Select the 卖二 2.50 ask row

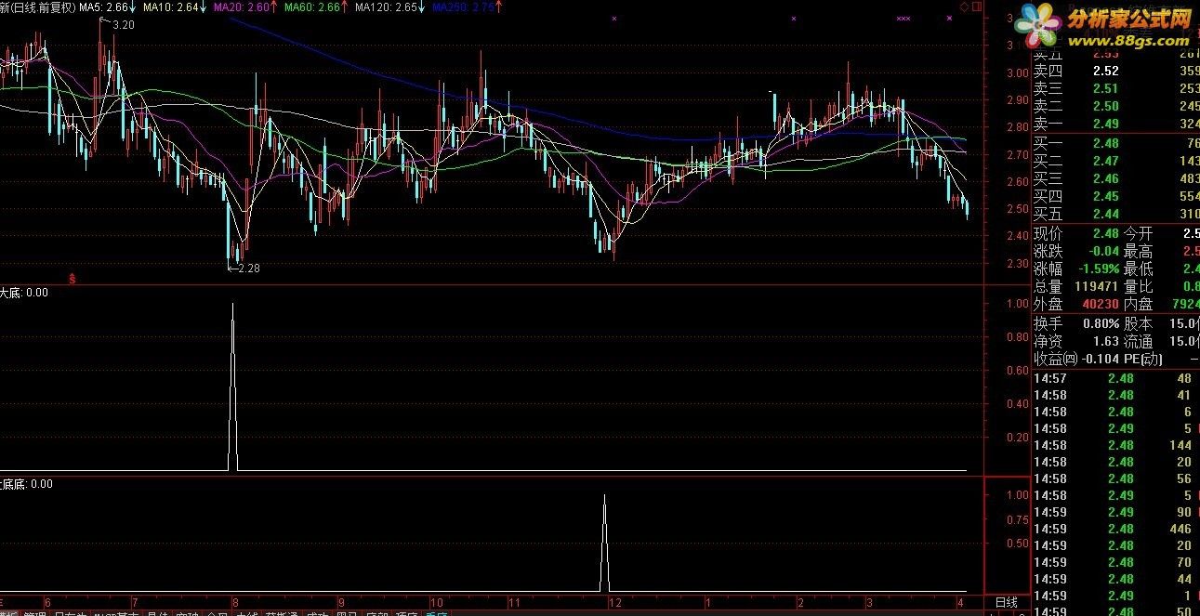click(1116, 106)
